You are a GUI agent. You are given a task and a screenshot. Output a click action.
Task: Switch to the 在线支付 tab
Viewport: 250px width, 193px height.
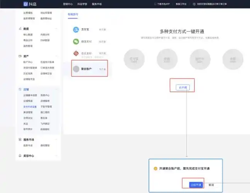[73, 14]
